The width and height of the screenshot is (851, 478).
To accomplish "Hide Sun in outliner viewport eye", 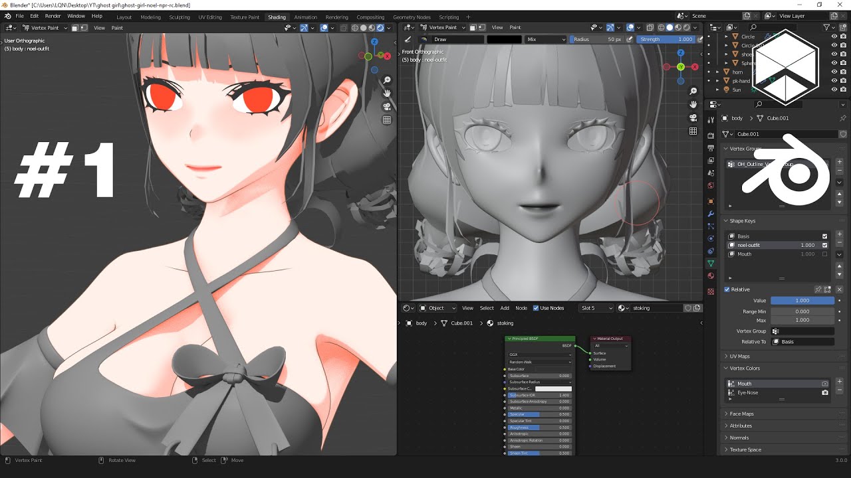I will coord(834,90).
